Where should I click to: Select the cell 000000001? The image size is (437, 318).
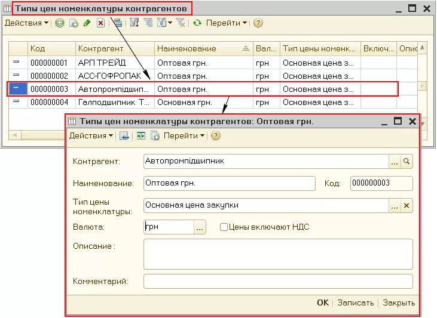coord(51,63)
